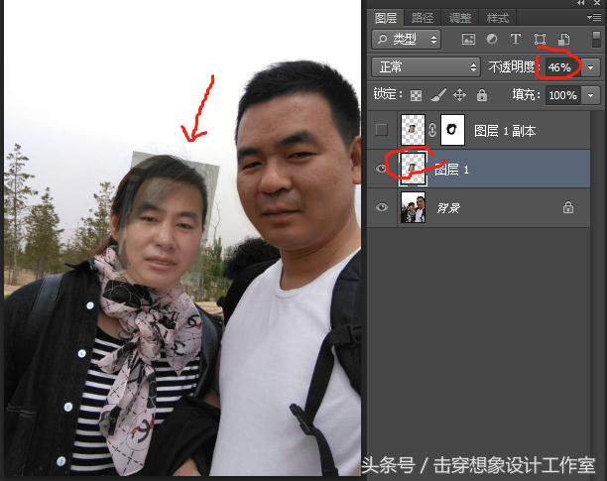Filter for smart object layers icon

pos(563,39)
